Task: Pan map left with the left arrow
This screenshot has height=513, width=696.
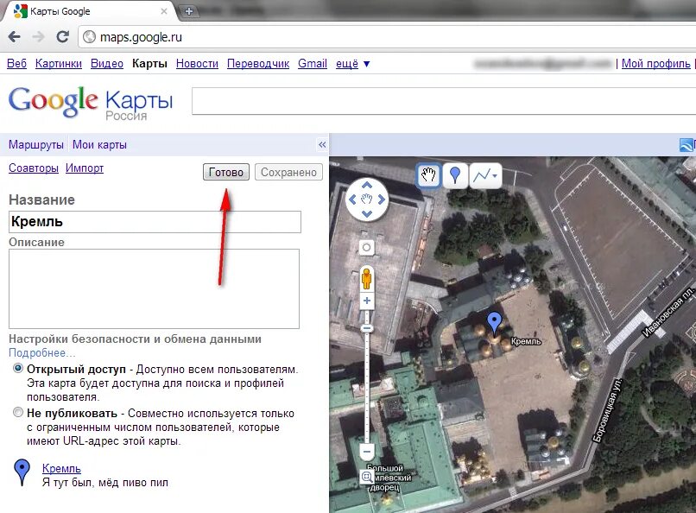Action: [352, 199]
